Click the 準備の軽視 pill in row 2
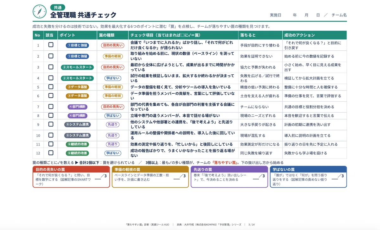Screen dimensions: 380x230 pos(112,56)
